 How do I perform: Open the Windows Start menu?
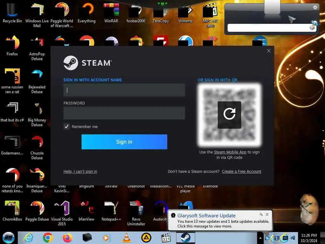pyautogui.click(x=9, y=238)
